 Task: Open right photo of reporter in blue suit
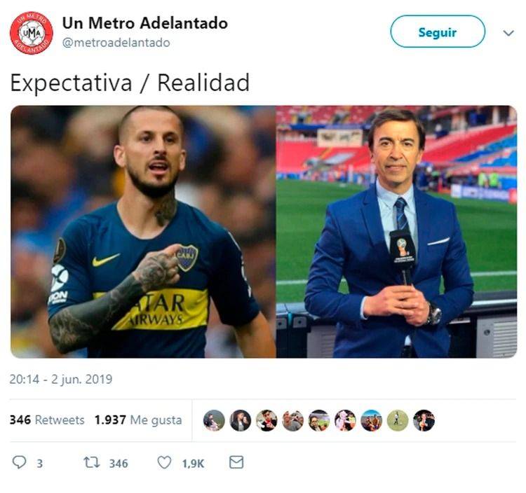tap(396, 232)
